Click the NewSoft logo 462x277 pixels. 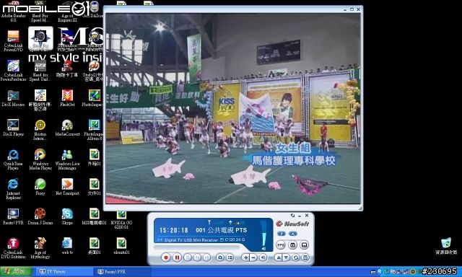click(x=292, y=224)
